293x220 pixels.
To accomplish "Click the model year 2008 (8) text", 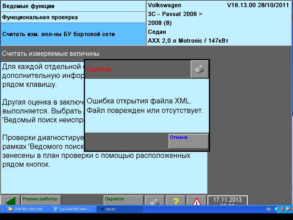I will tap(160, 23).
